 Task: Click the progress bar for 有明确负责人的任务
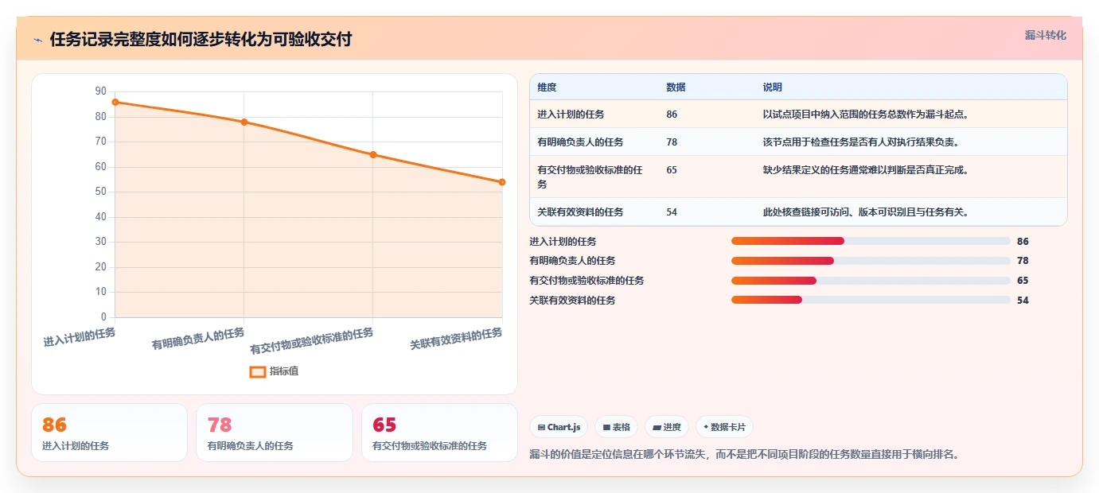pos(871,261)
